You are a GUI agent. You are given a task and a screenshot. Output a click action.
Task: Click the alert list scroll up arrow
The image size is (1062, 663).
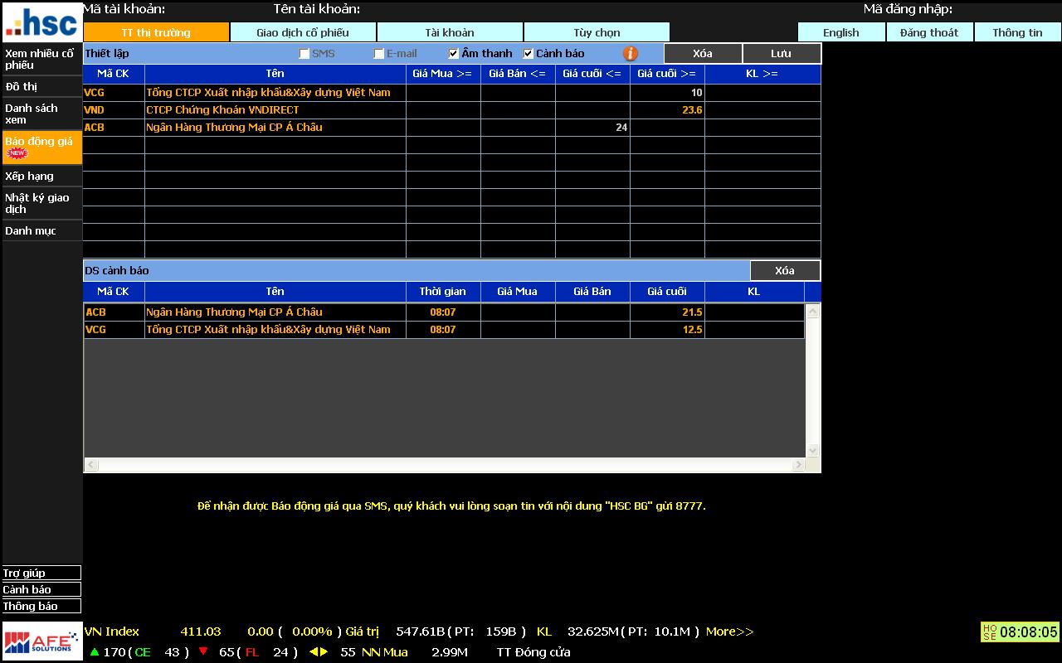[x=813, y=312]
